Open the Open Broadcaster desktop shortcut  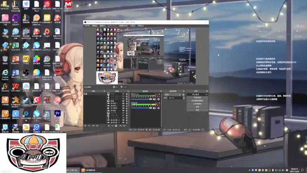[x=26, y=75]
